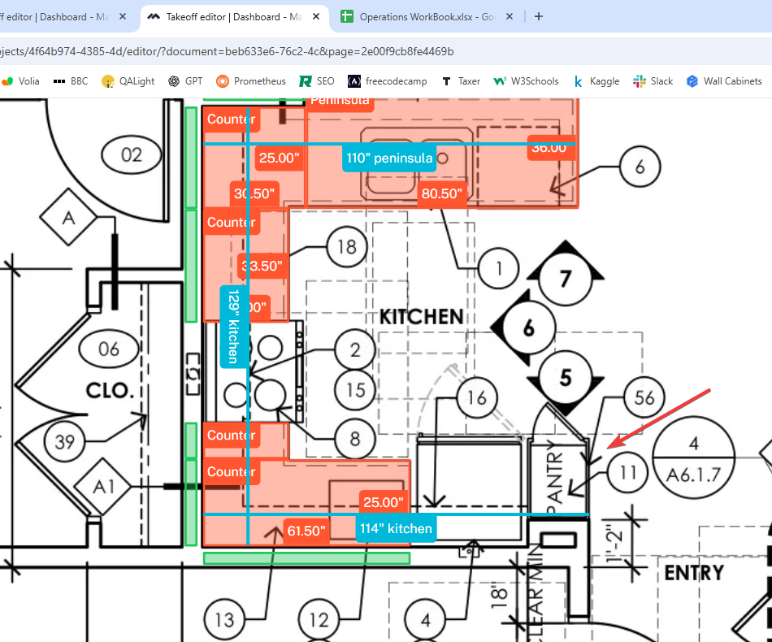Open a new browser tab
This screenshot has width=772, height=642.
coord(539,17)
